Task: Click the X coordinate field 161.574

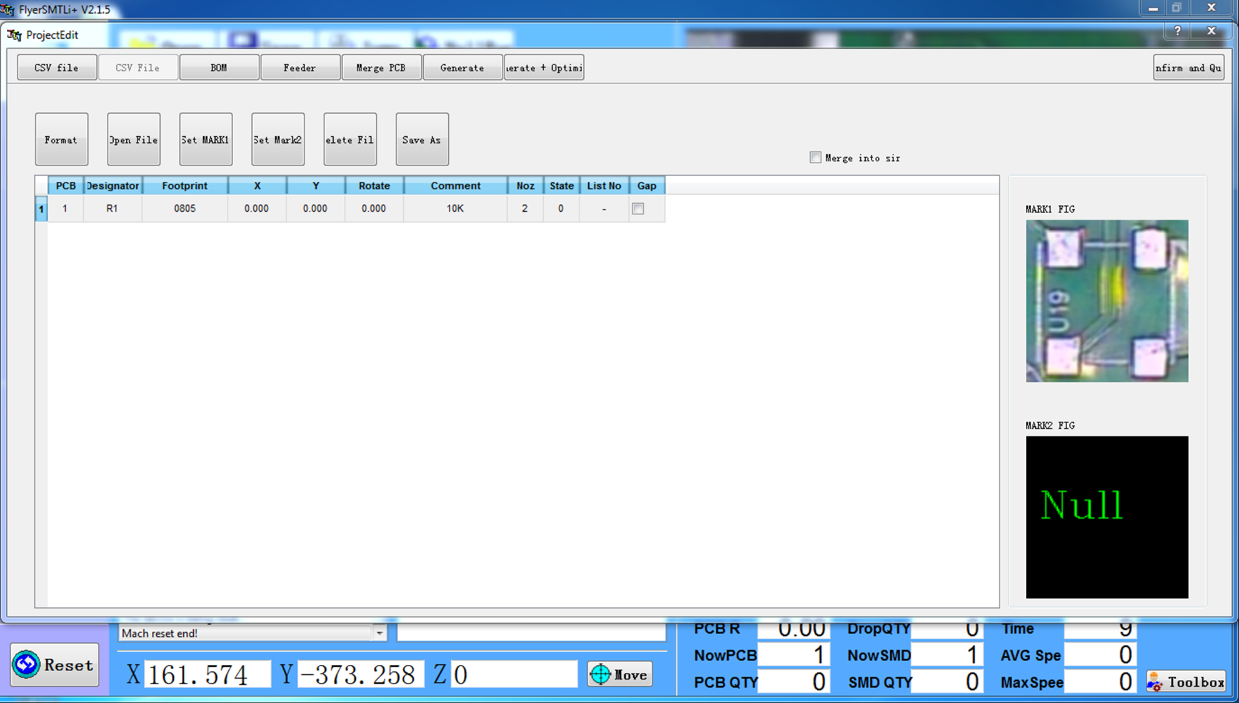Action: pos(207,674)
